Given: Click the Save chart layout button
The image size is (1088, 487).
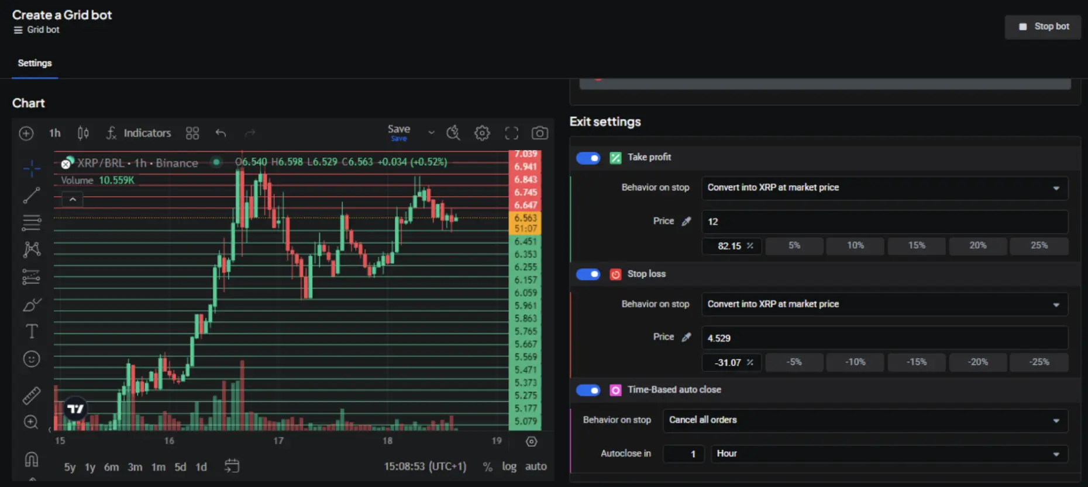Looking at the screenshot, I should pyautogui.click(x=399, y=133).
